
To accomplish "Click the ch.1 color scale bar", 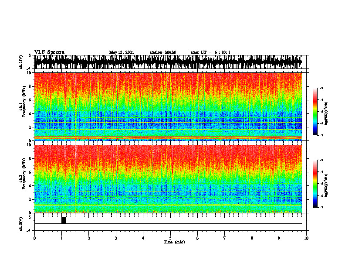I will click(315, 112).
